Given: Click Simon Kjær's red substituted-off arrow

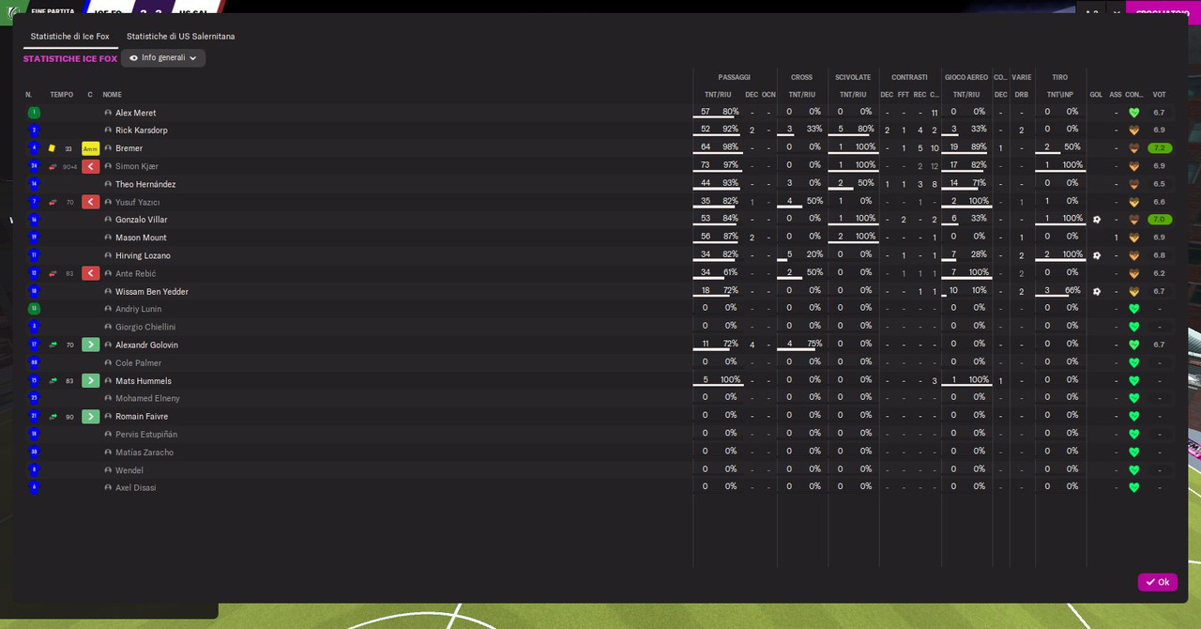Looking at the screenshot, I should pyautogui.click(x=90, y=166).
